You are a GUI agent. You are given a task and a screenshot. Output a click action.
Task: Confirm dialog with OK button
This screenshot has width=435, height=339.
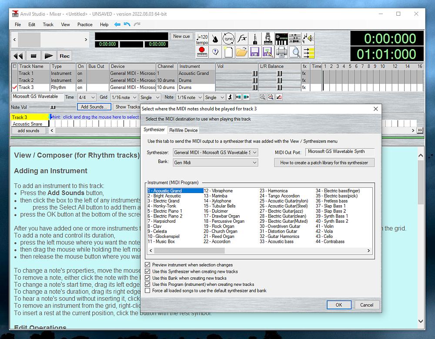click(339, 305)
